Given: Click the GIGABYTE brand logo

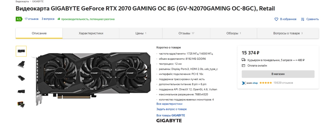Looking at the screenshot, I should click(x=169, y=121).
